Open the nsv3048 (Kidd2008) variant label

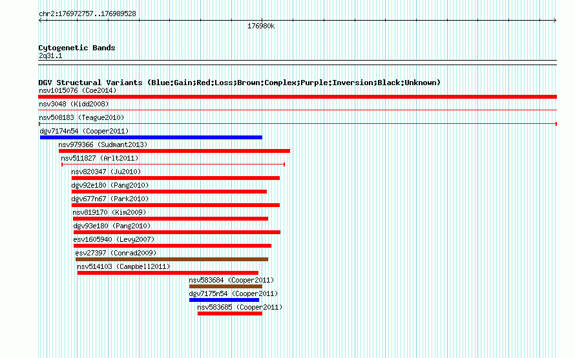74,104
